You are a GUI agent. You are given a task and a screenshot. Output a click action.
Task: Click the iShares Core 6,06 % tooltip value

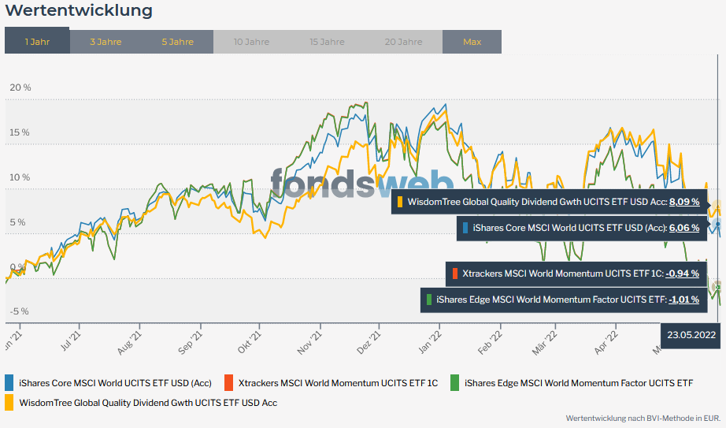pyautogui.click(x=683, y=228)
